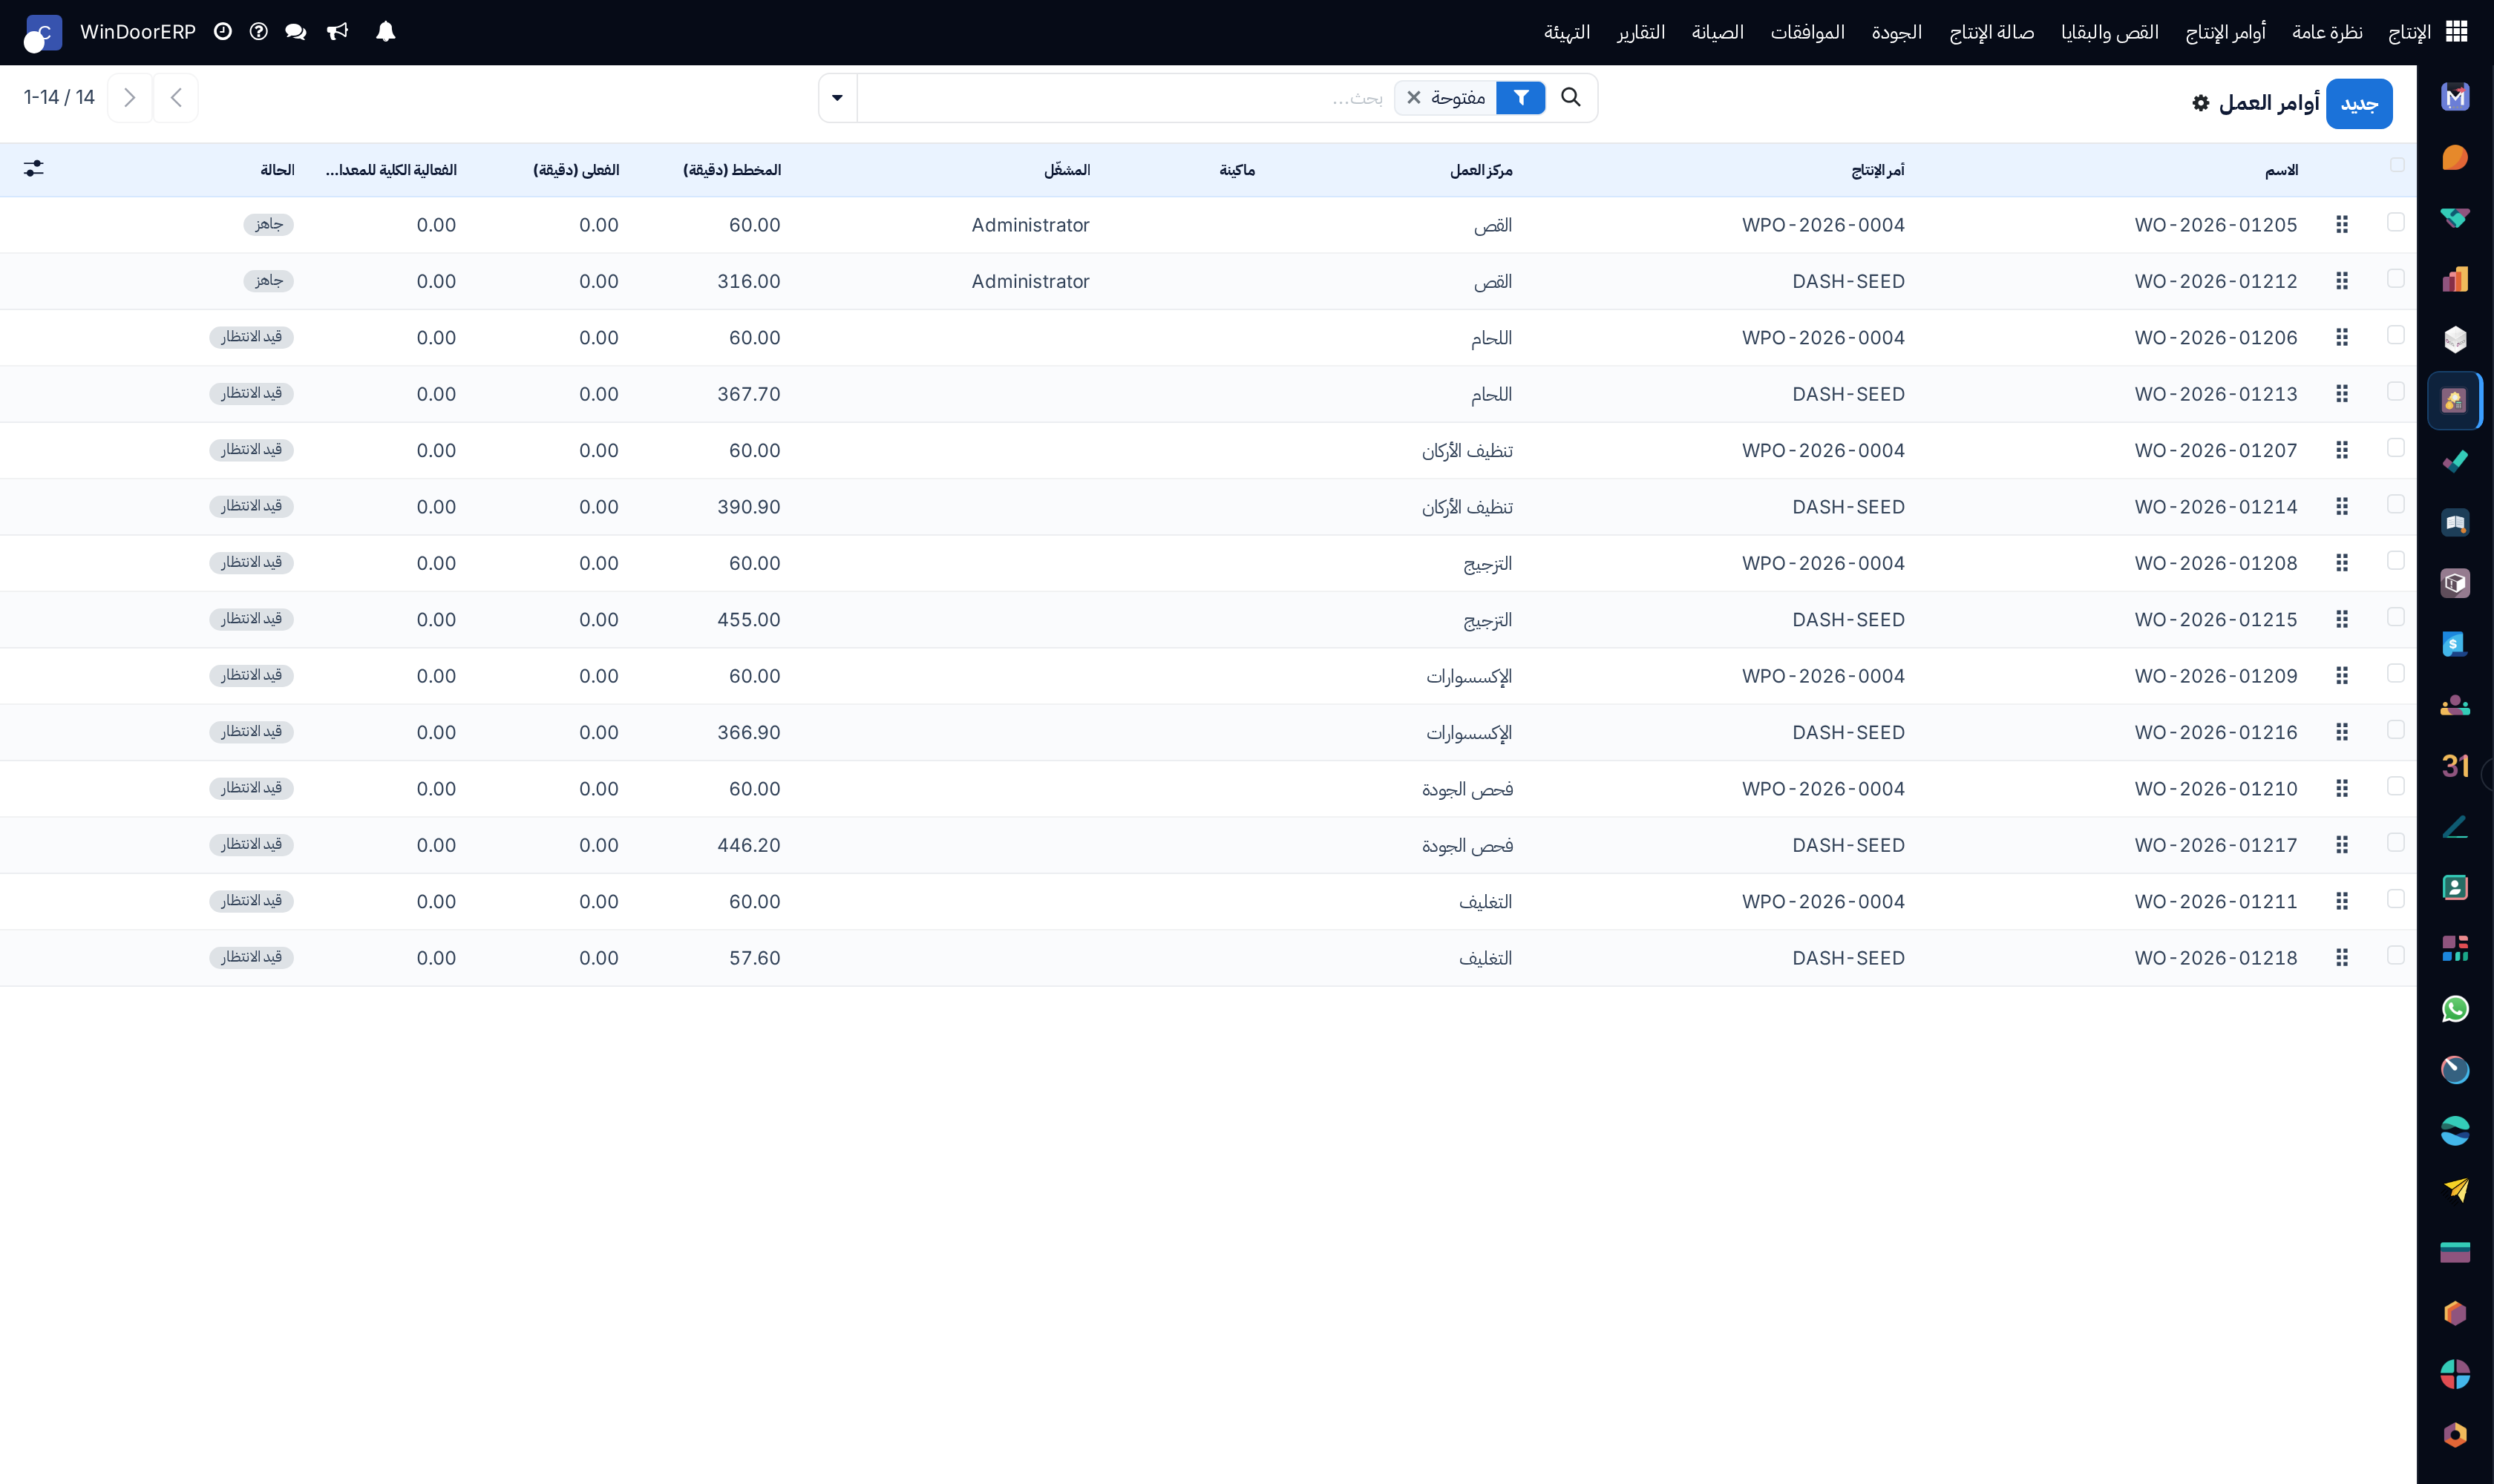
Task: Select checkbox for WO-2026-01214
Action: point(2395,504)
